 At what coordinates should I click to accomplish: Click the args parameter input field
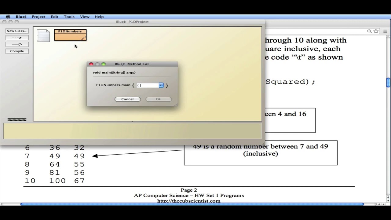point(147,85)
